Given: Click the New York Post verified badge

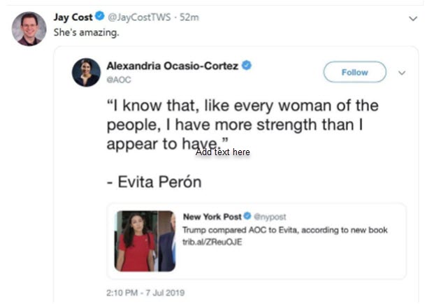Looking at the screenshot, I should pos(248,217).
